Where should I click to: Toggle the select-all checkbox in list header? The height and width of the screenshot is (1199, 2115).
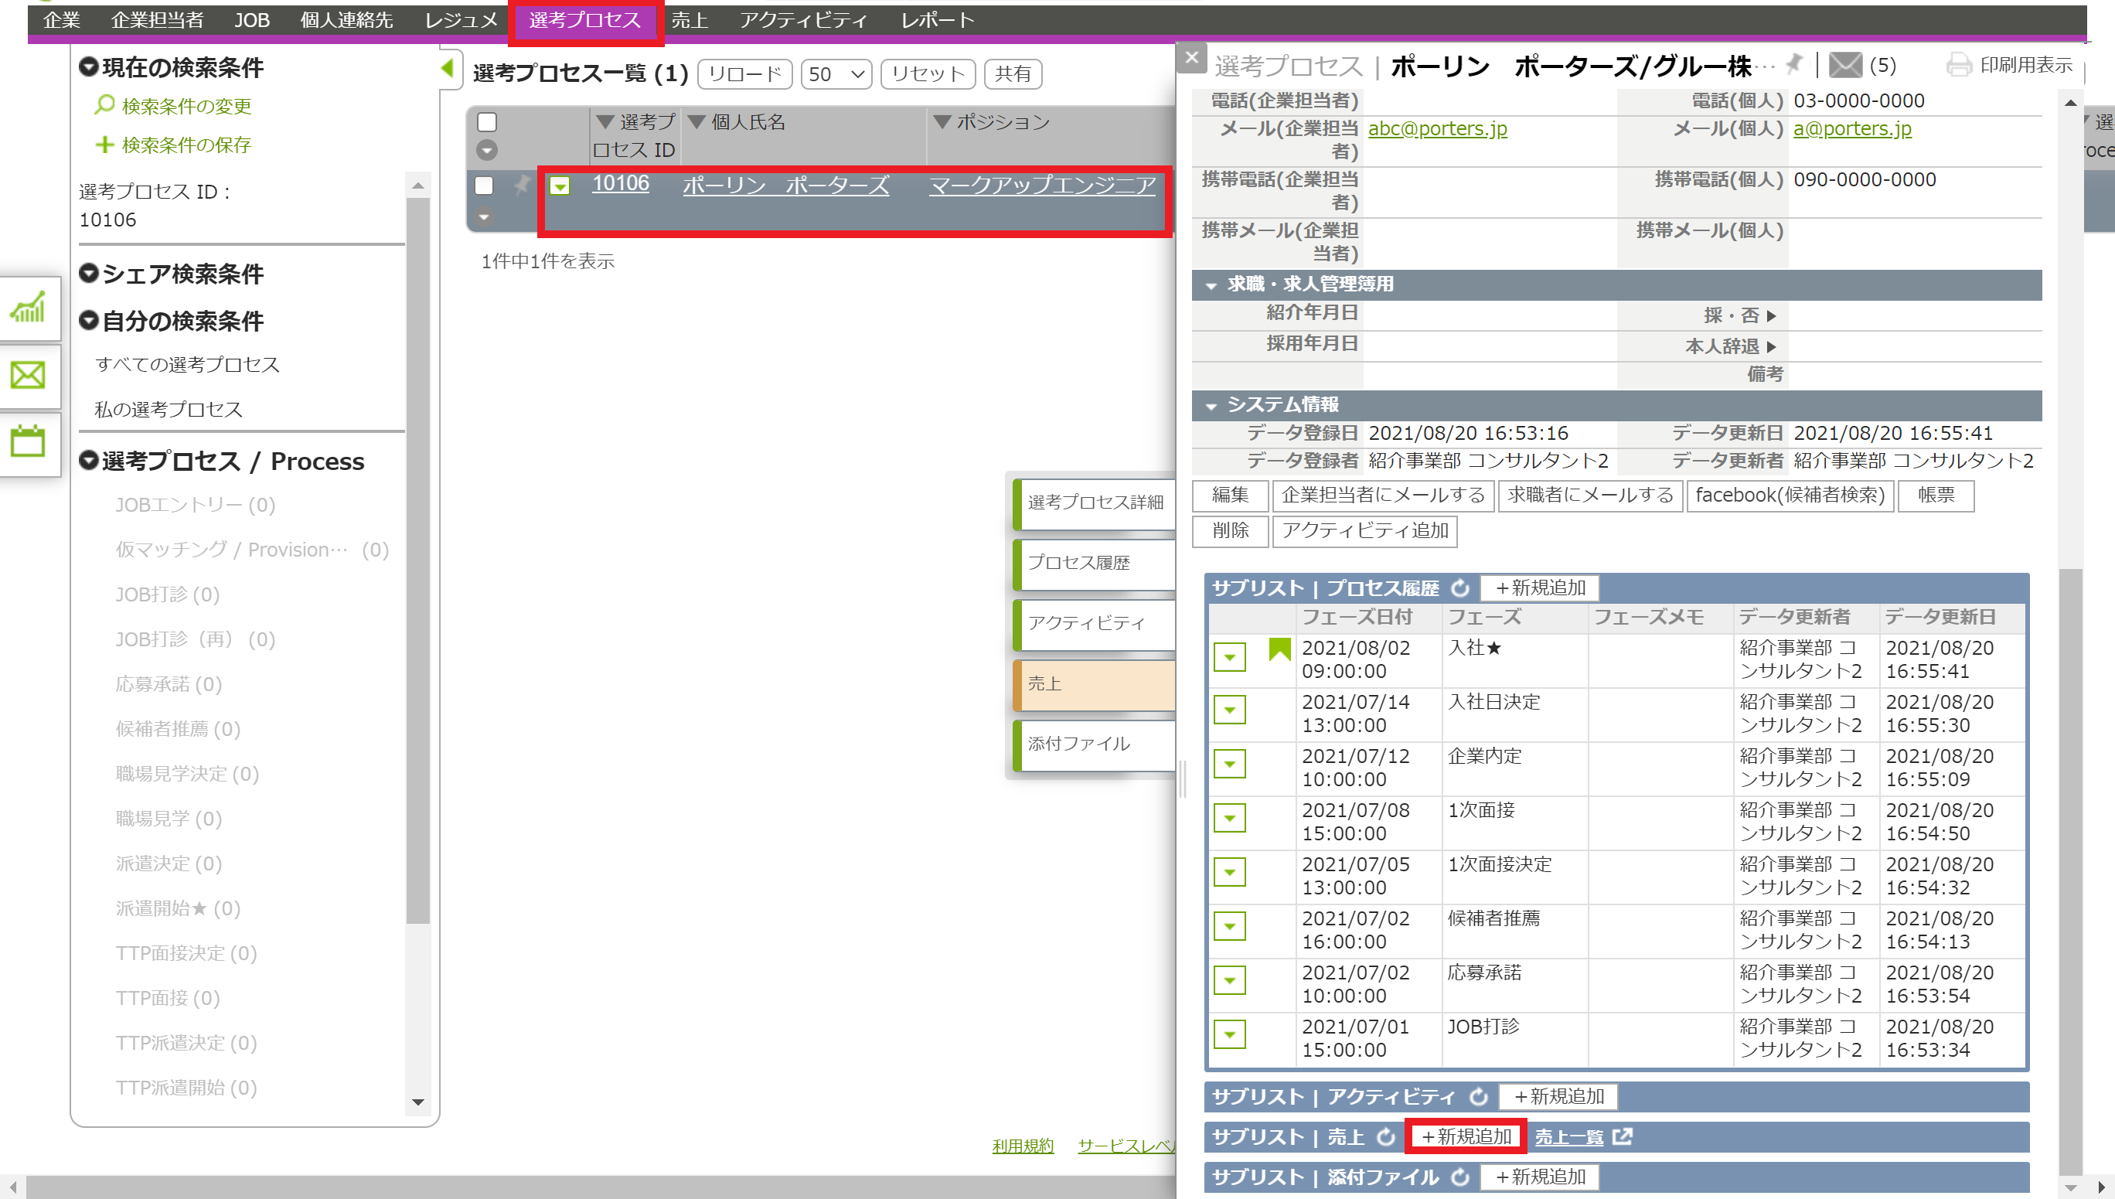(486, 122)
